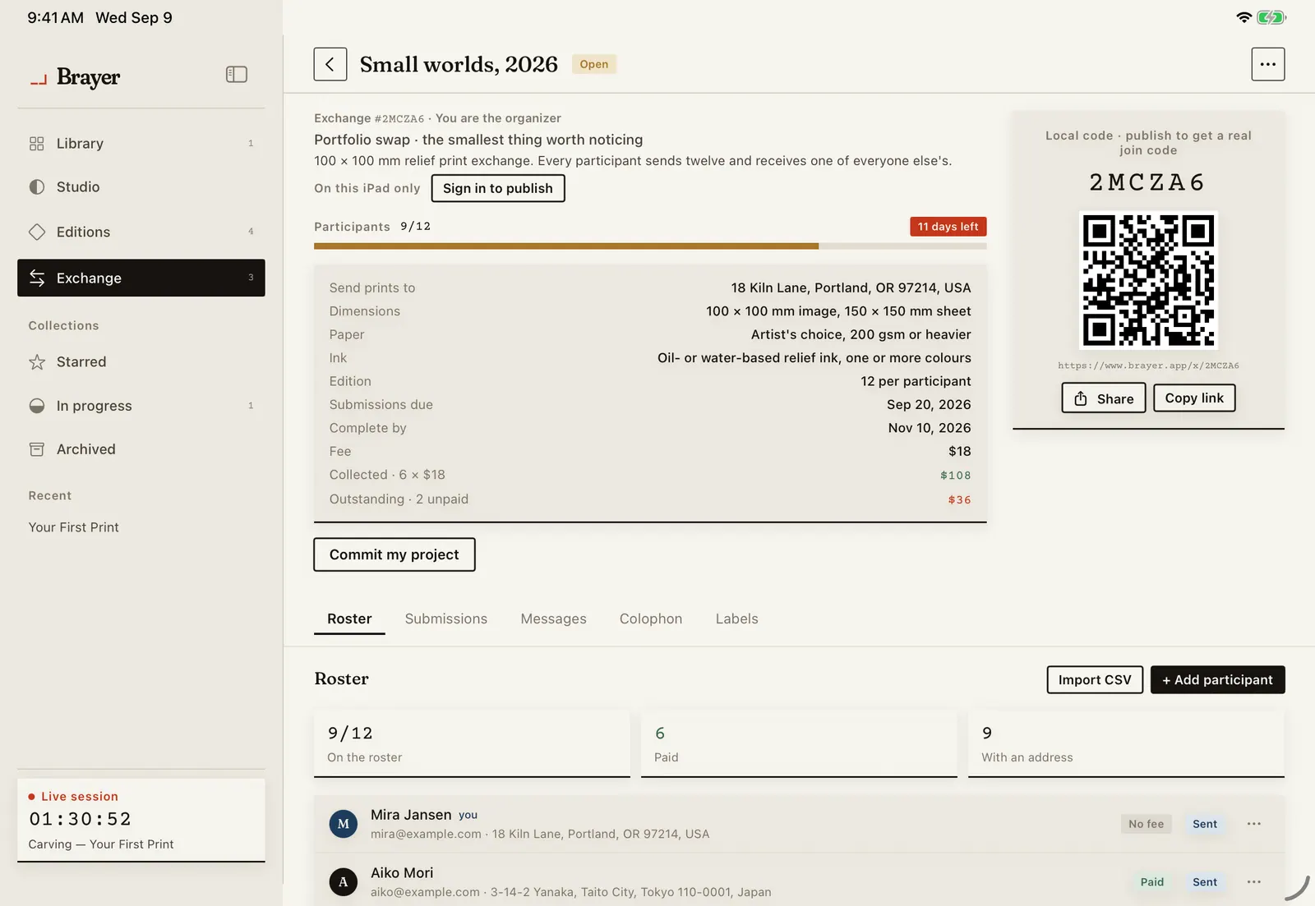Switch to the Labels tab
Viewport: 1315px width, 906px height.
coord(736,619)
